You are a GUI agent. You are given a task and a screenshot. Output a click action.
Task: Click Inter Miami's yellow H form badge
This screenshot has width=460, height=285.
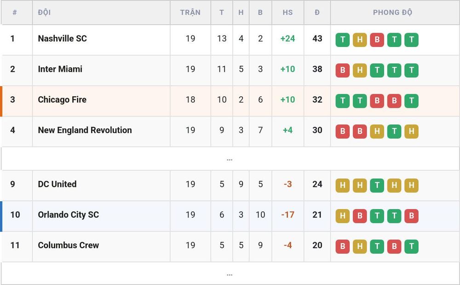tap(360, 70)
